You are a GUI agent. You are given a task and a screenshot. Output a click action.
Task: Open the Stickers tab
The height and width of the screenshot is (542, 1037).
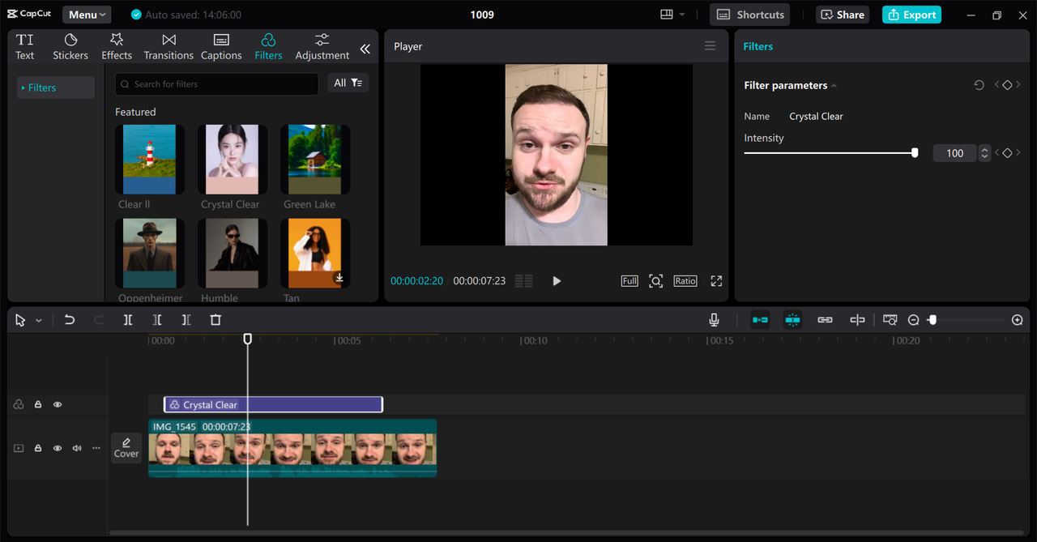click(x=70, y=47)
